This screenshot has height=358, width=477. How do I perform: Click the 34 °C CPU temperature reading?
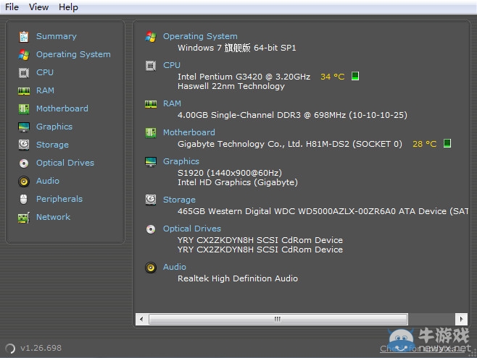332,77
